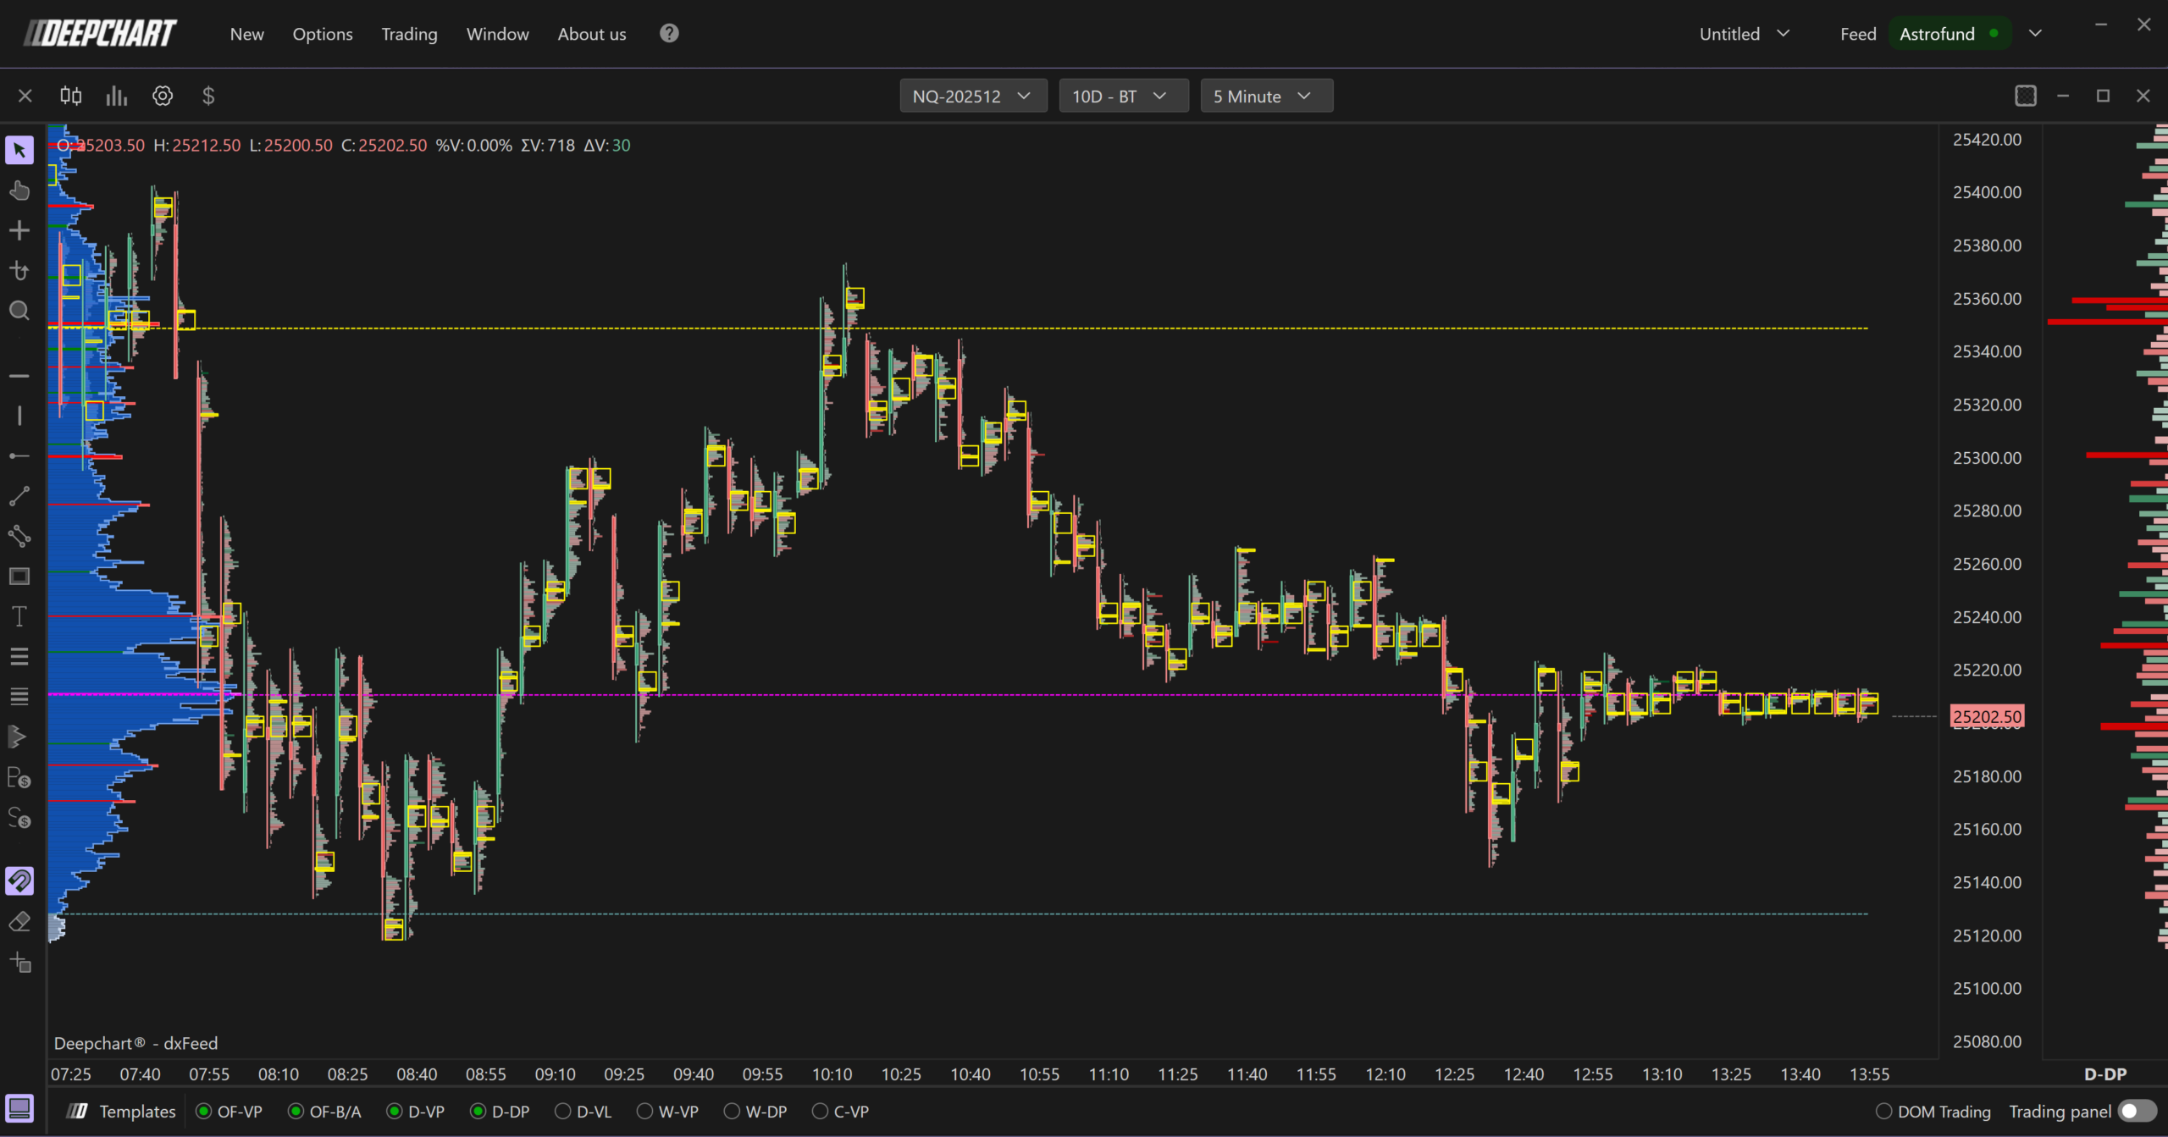Select the hand pan tool

click(x=19, y=190)
